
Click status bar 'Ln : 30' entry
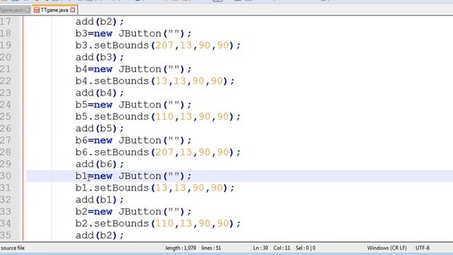(x=260, y=248)
